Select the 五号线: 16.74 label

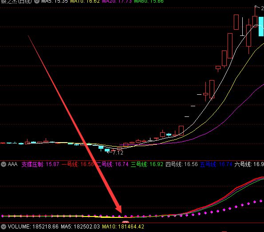click(x=216, y=164)
